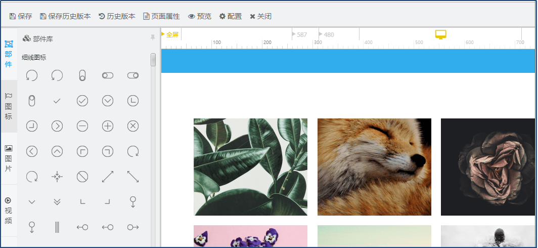This screenshot has width=538, height=248.
Task: Choose the circled chevron-up icon
Action: click(57, 151)
